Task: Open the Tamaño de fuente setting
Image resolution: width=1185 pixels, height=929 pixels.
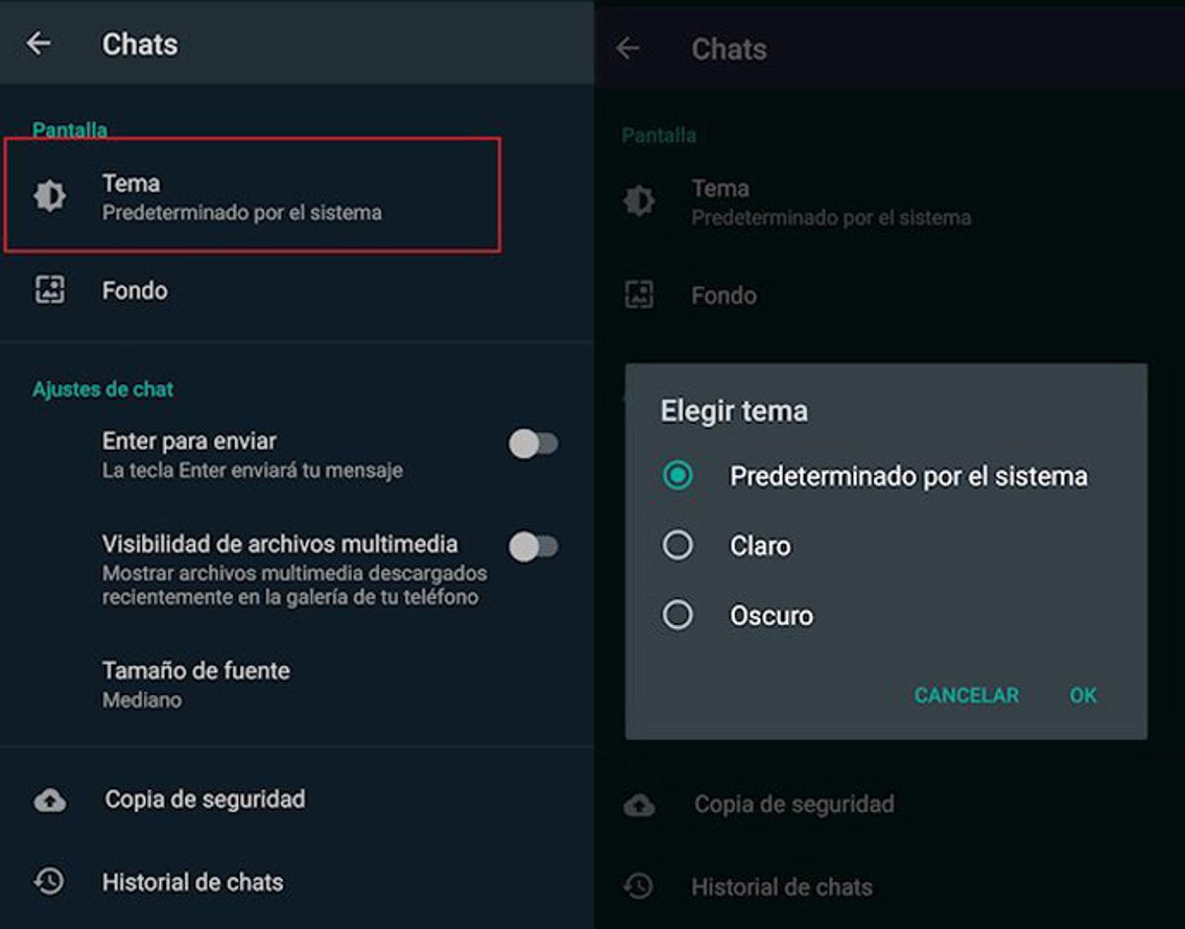Action: point(197,683)
